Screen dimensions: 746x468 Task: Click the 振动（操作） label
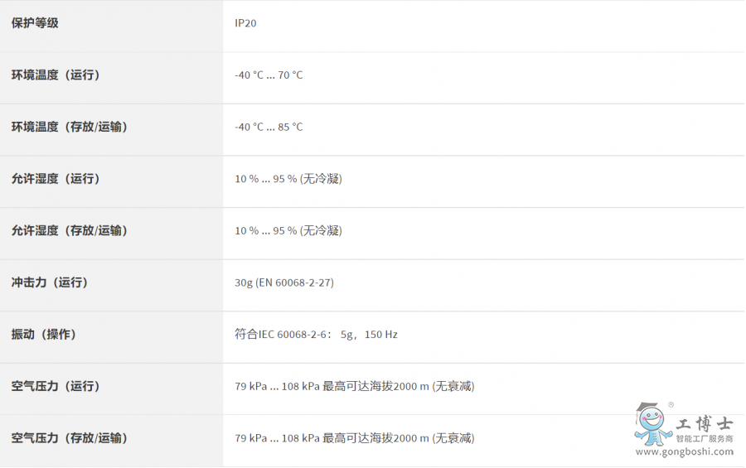pos(44,335)
